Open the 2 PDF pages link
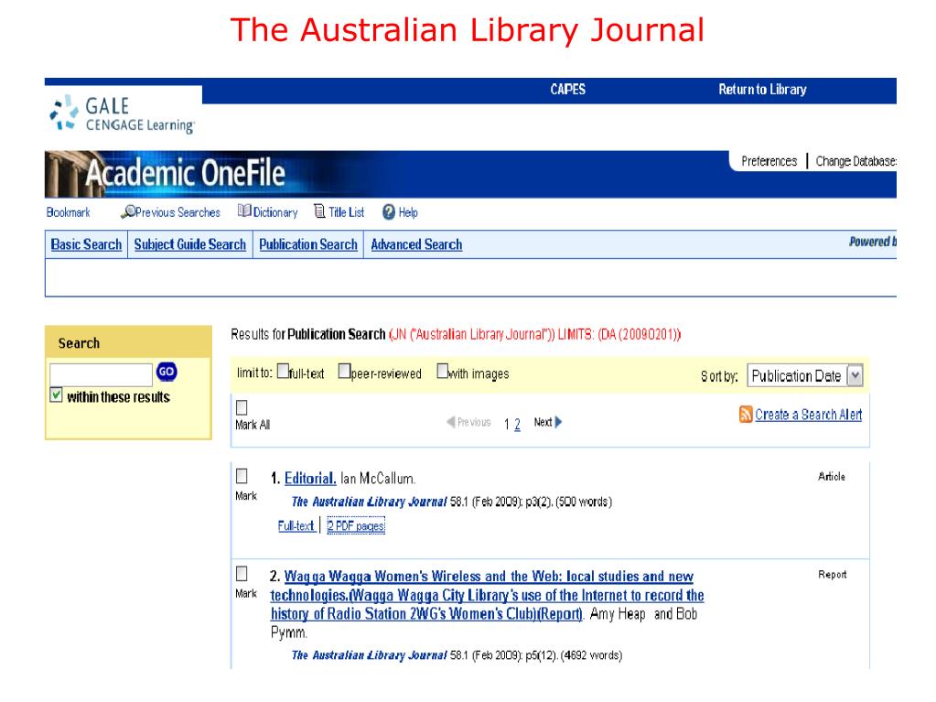 [356, 526]
